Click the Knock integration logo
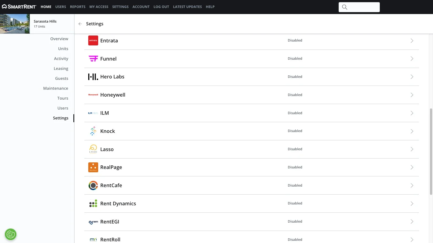433x243 pixels. pos(93,131)
